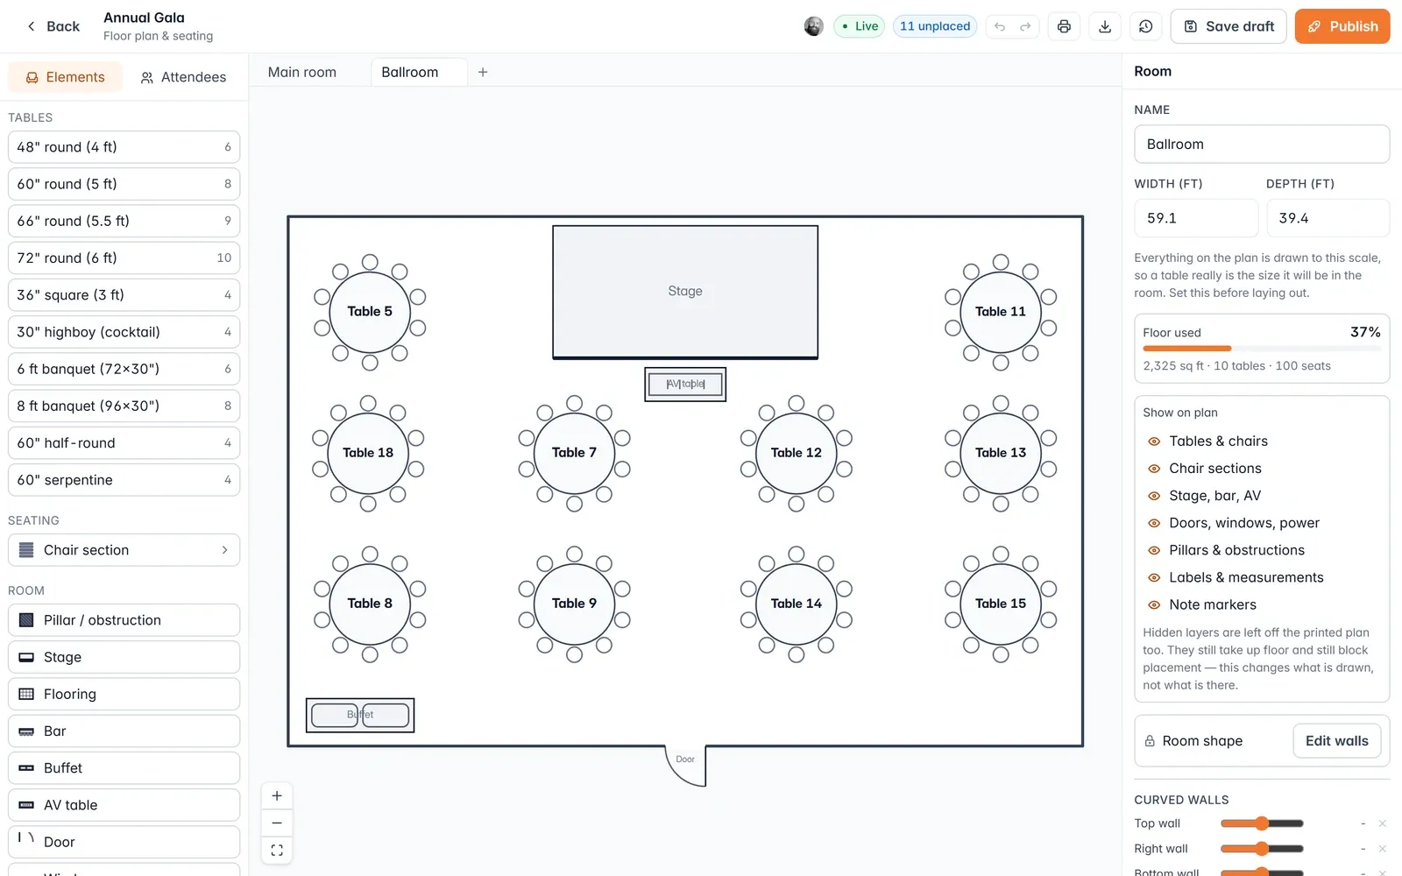Go Back to previous page
The height and width of the screenshot is (876, 1402).
tap(53, 26)
